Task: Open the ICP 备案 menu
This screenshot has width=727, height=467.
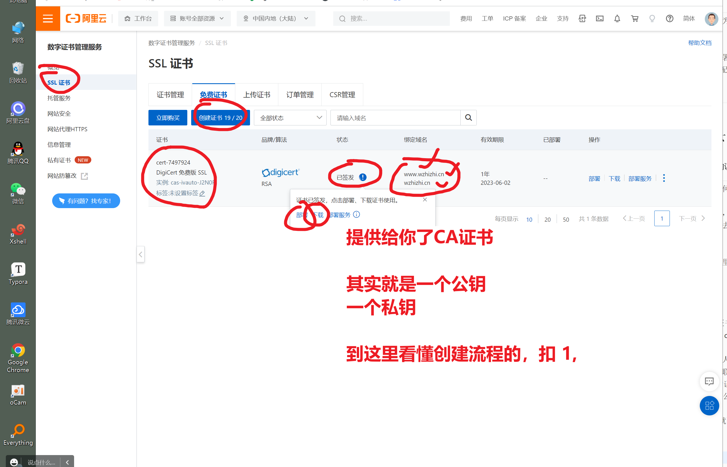Action: click(514, 19)
